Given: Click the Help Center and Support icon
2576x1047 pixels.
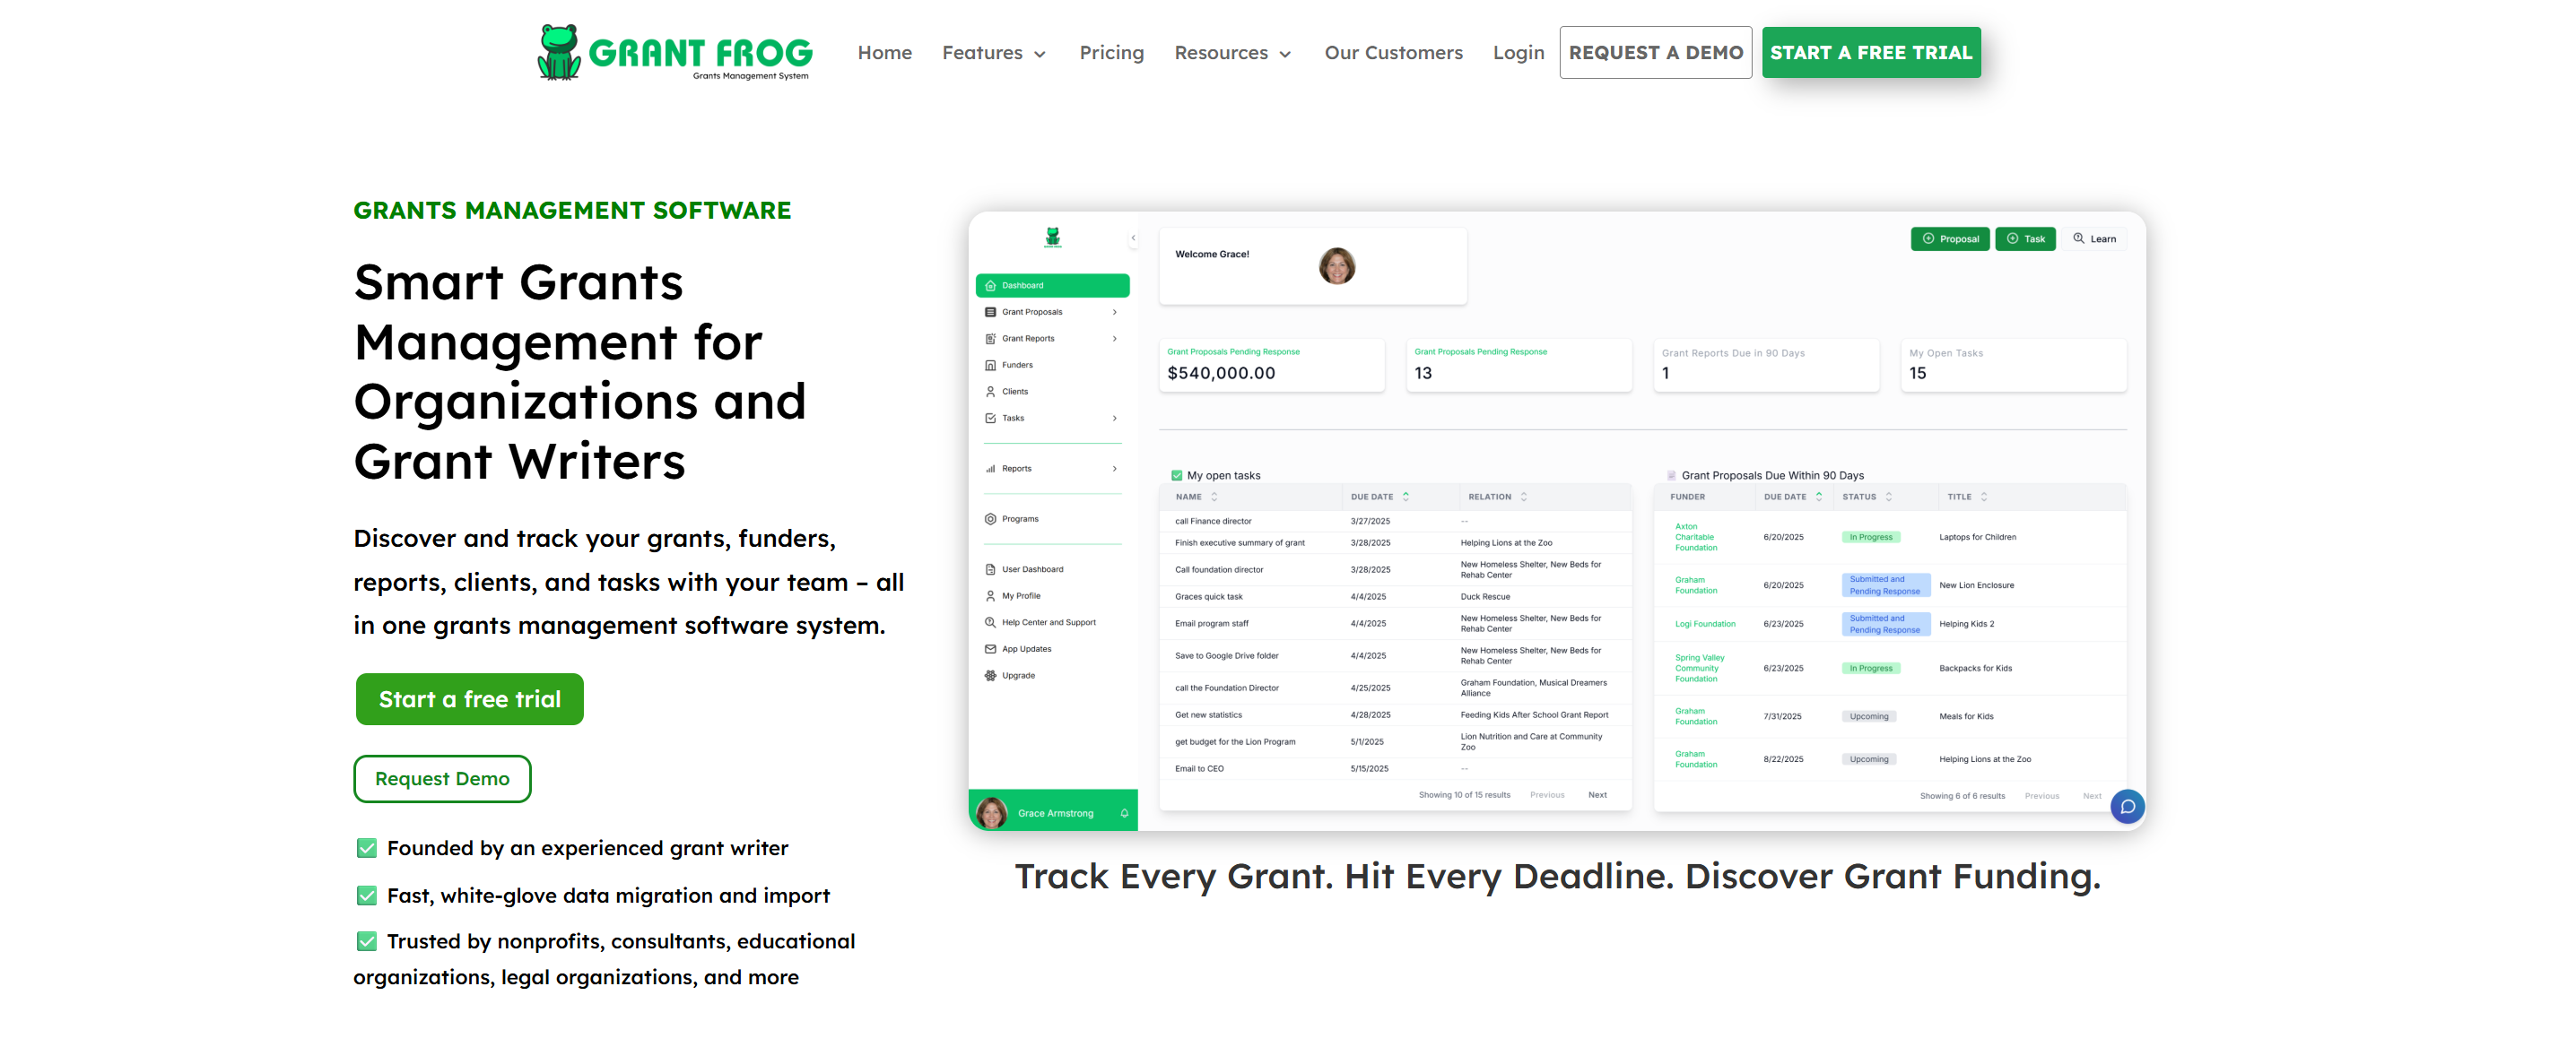Looking at the screenshot, I should (x=990, y=622).
